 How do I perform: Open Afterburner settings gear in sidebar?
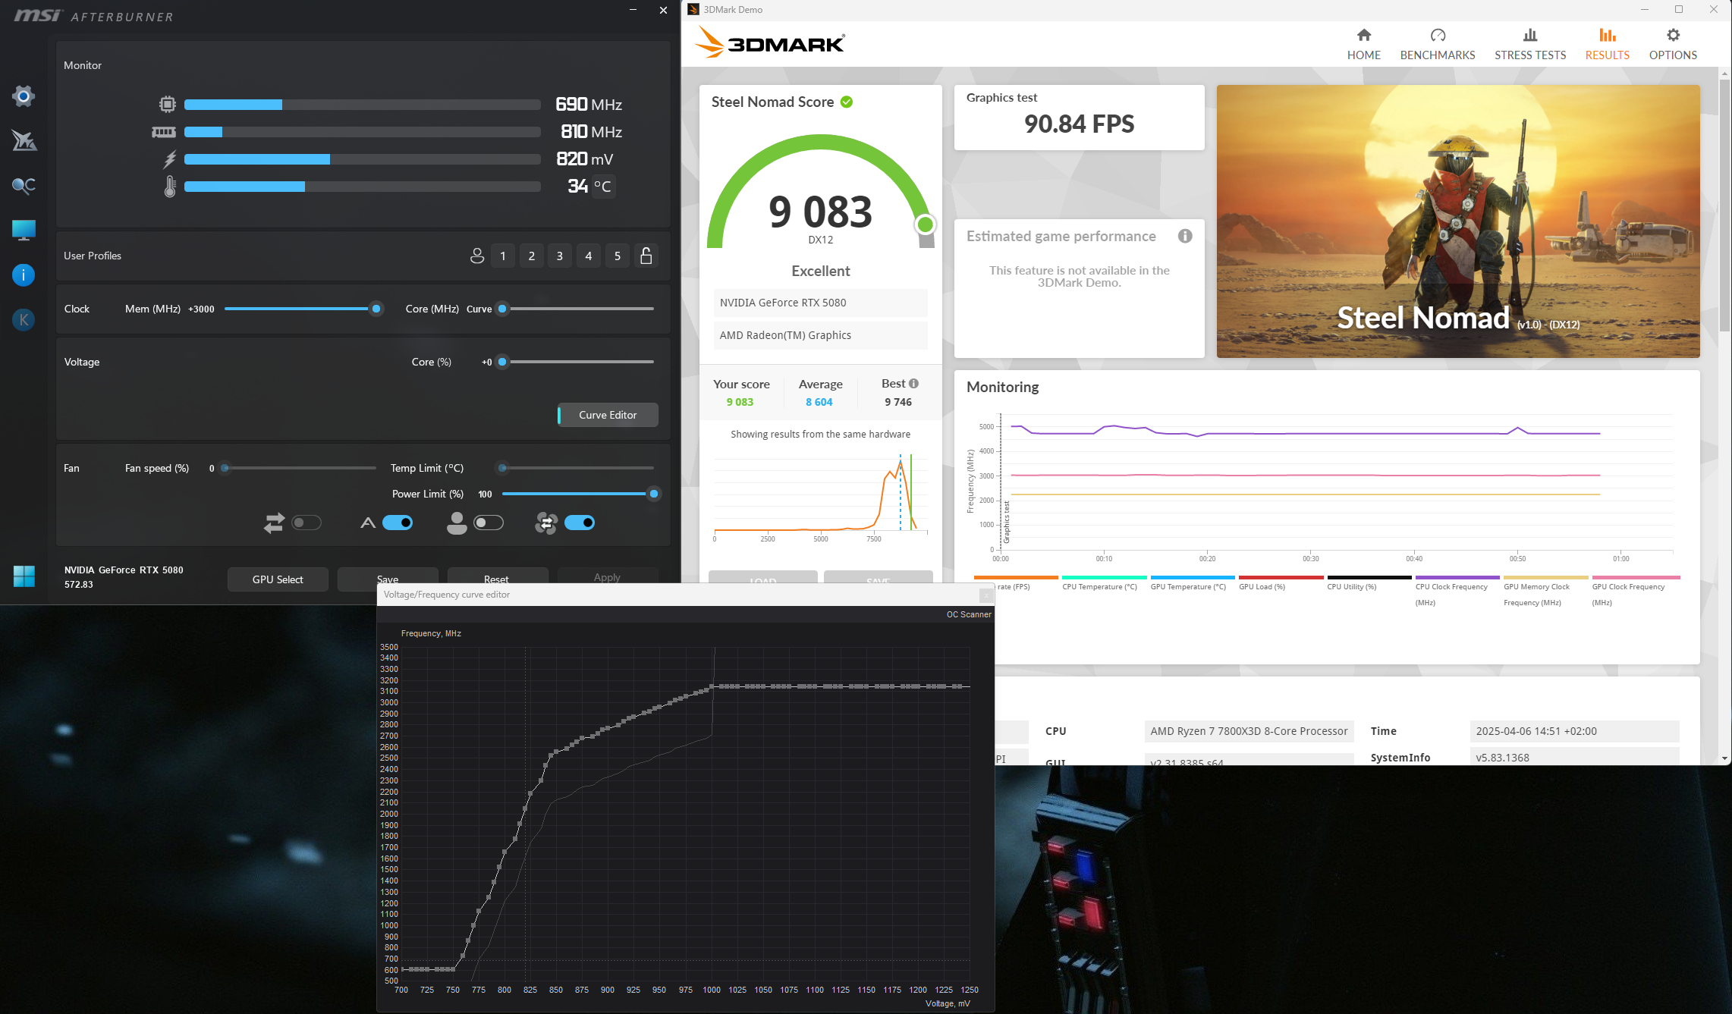24,96
